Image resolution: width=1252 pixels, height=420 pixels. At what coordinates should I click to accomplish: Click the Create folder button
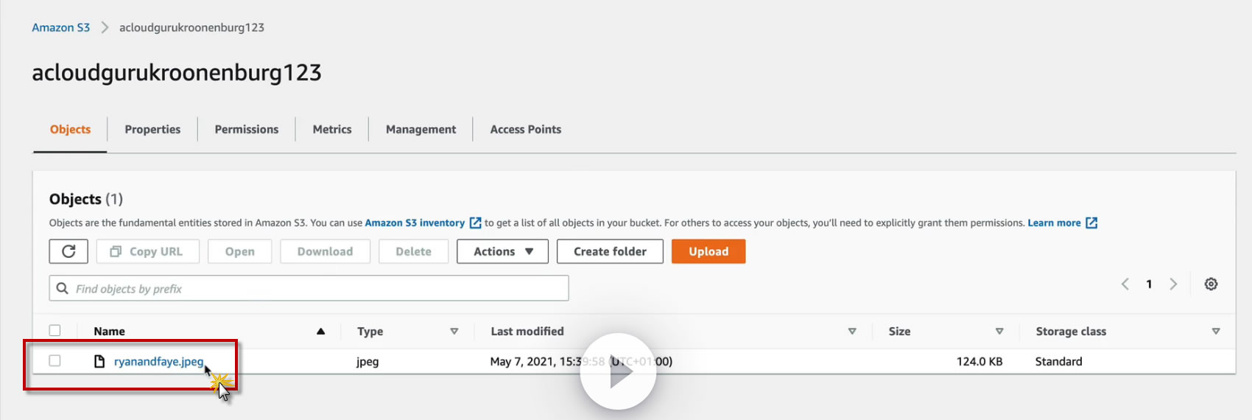coord(610,251)
